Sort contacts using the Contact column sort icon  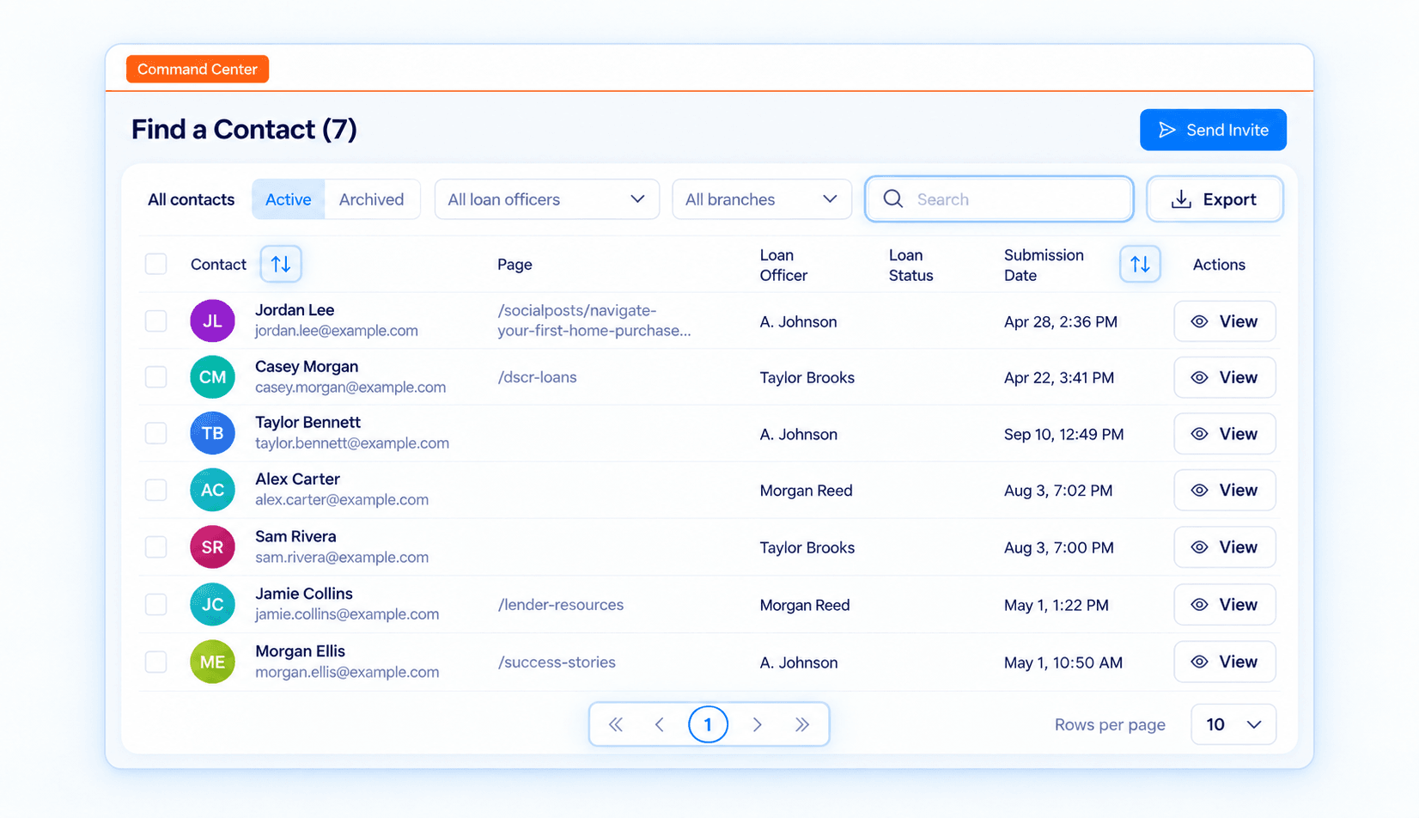[281, 264]
